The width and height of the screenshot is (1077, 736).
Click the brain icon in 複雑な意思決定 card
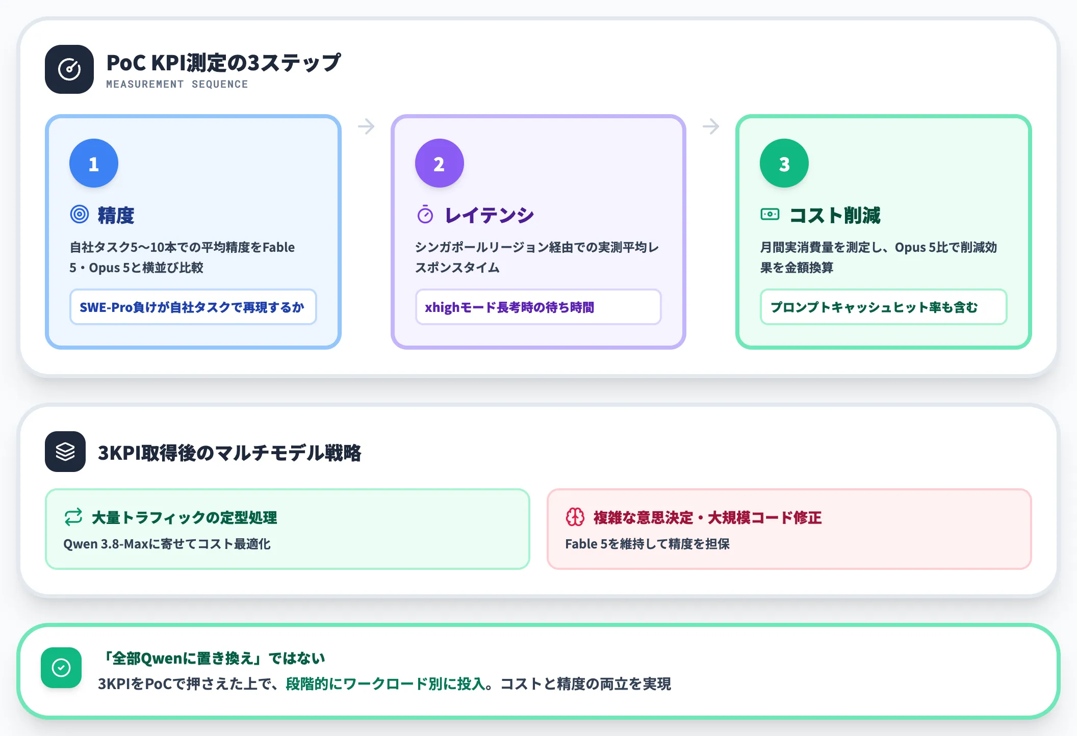click(x=575, y=517)
